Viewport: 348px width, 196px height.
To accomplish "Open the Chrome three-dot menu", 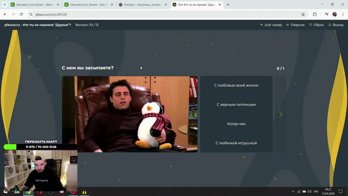I will pyautogui.click(x=343, y=14).
